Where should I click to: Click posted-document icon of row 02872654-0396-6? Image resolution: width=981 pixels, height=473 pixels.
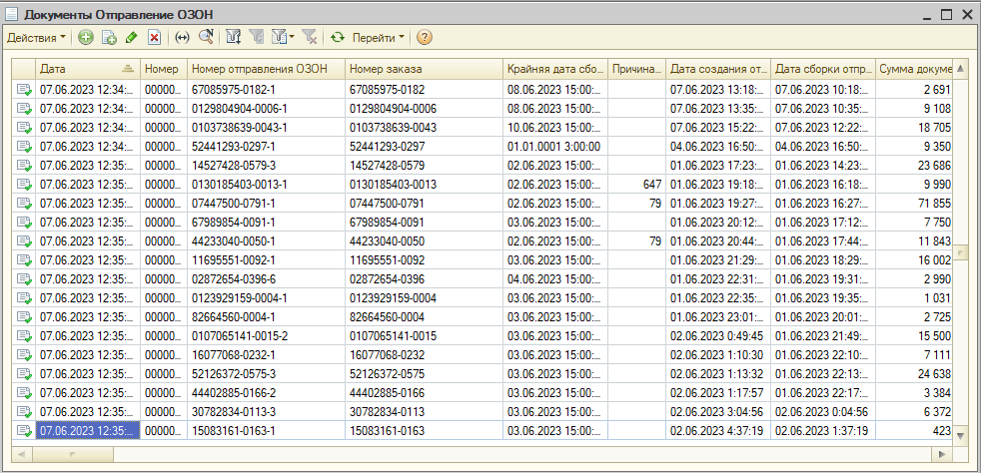[x=24, y=278]
